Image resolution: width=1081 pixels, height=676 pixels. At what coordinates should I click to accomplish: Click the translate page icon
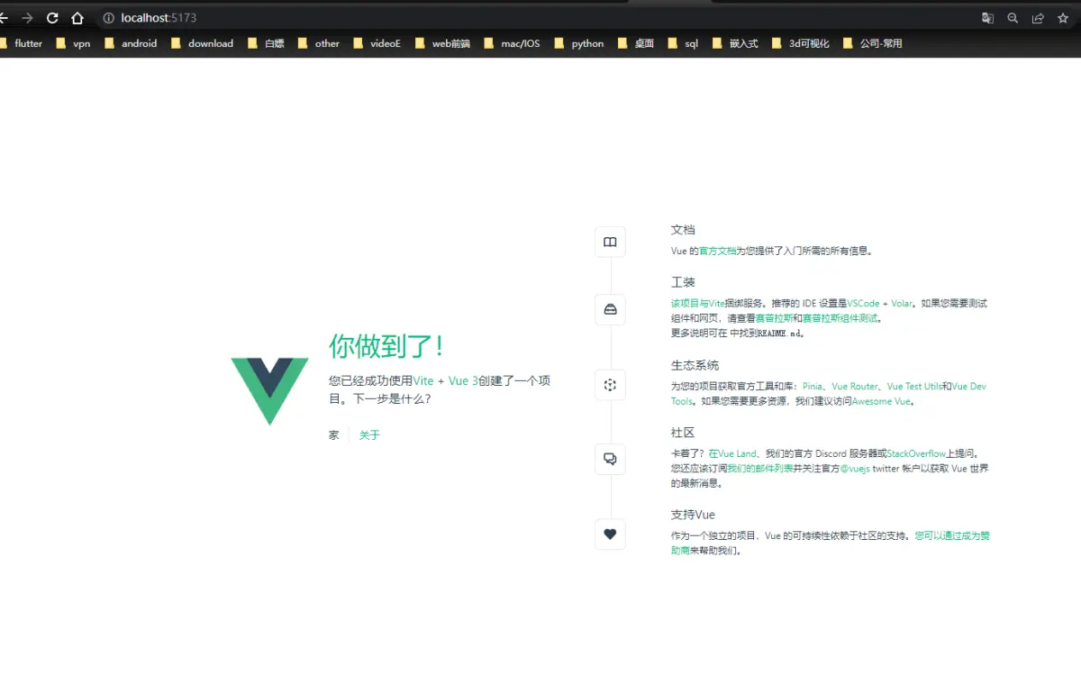[987, 18]
